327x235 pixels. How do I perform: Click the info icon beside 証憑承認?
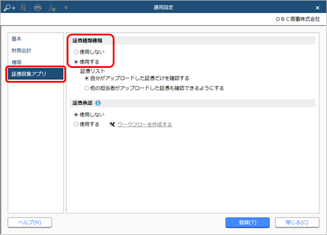[x=98, y=103]
